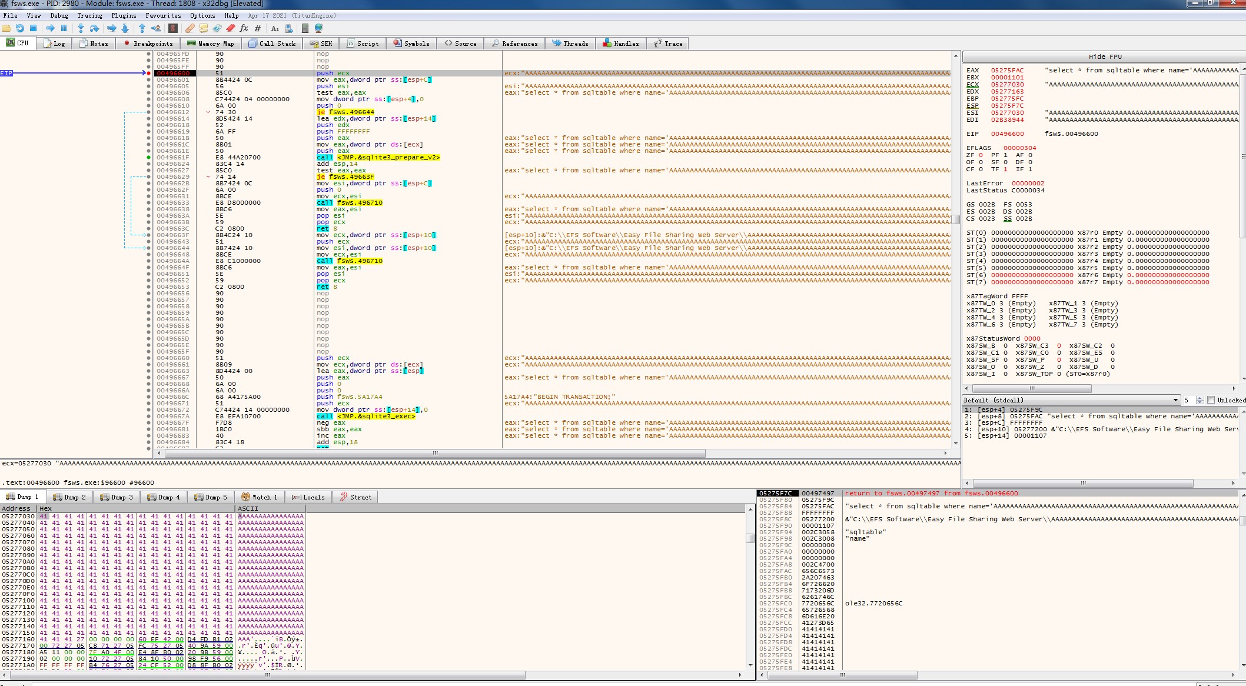Click the disassembly horizontal scrollbar thumb
The width and height of the screenshot is (1246, 686).
click(434, 453)
